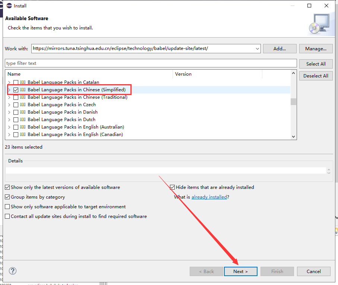338x285 pixels.
Task: Click the English (Canadian) pack icon
Action: 23,134
